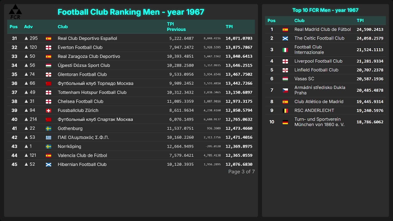Click Linfield Football Club in the Top 10
The width and height of the screenshot is (393, 221).
(316, 70)
